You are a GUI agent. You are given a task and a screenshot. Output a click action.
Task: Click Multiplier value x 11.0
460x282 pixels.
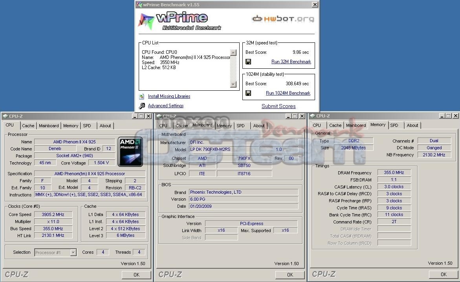(53, 222)
